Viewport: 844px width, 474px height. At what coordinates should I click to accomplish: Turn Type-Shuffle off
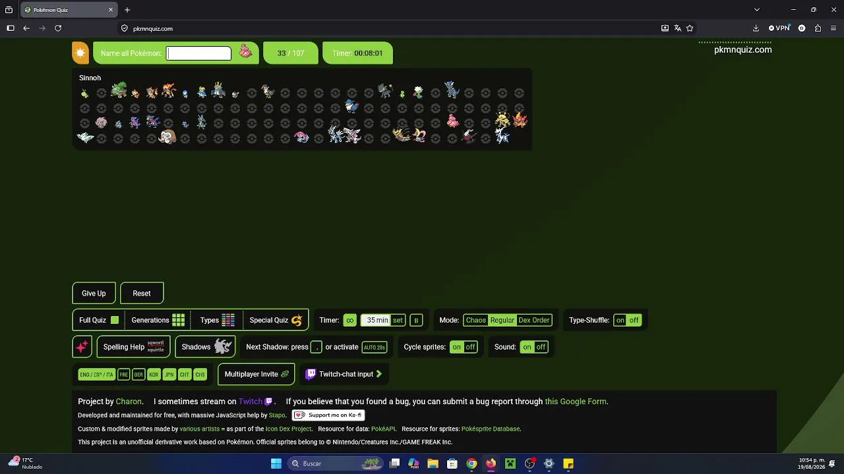(634, 321)
